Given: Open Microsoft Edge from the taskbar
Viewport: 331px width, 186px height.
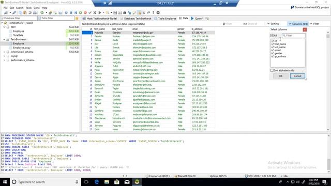Looking at the screenshot, I should [x=97, y=182].
